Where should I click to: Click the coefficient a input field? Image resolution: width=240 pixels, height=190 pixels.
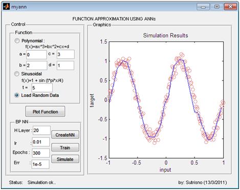coord(36,55)
